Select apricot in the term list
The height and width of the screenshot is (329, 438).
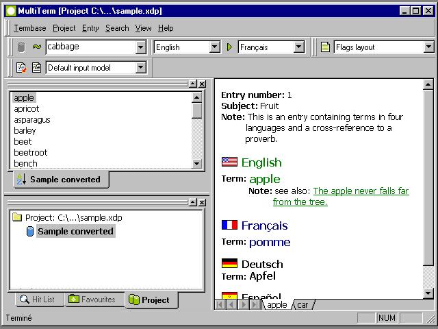27,109
